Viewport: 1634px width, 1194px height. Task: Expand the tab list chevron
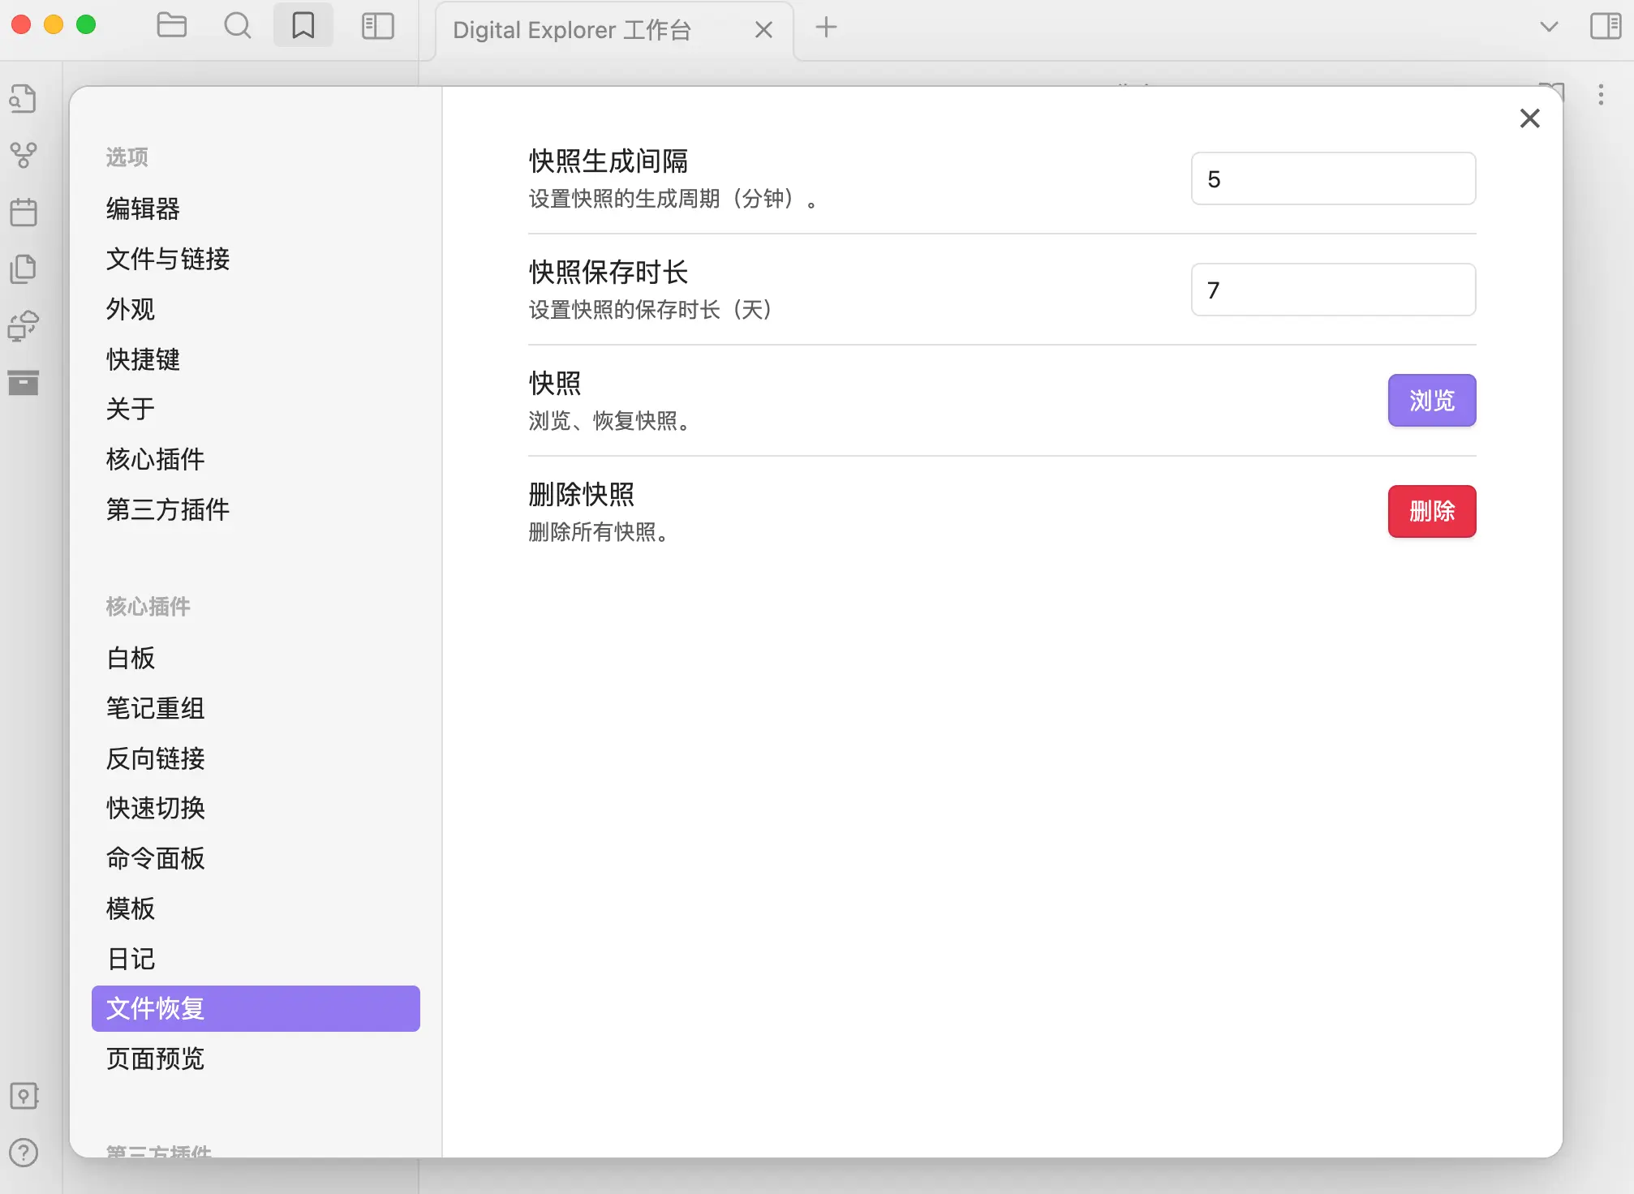point(1549,27)
